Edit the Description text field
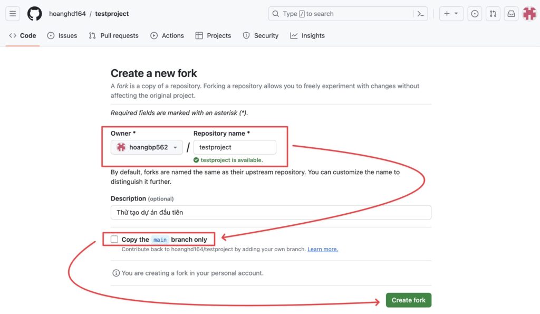 271,212
